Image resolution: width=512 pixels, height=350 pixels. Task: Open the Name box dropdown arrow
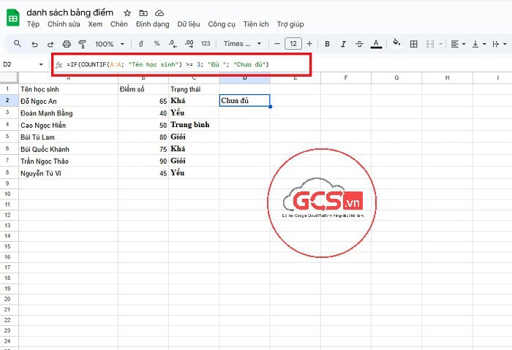[x=40, y=64]
